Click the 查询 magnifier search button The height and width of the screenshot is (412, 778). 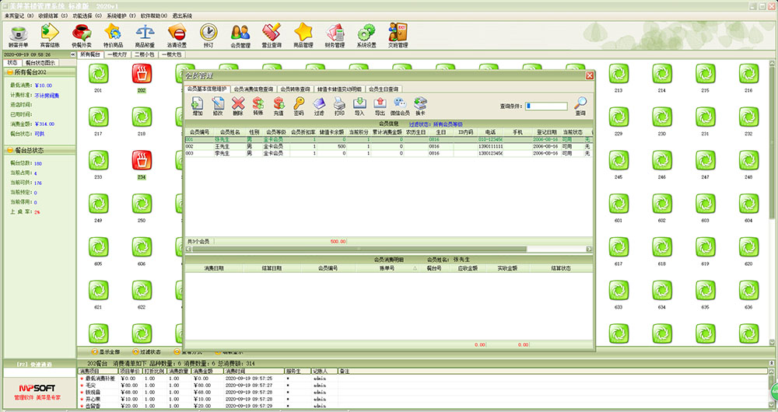point(580,106)
